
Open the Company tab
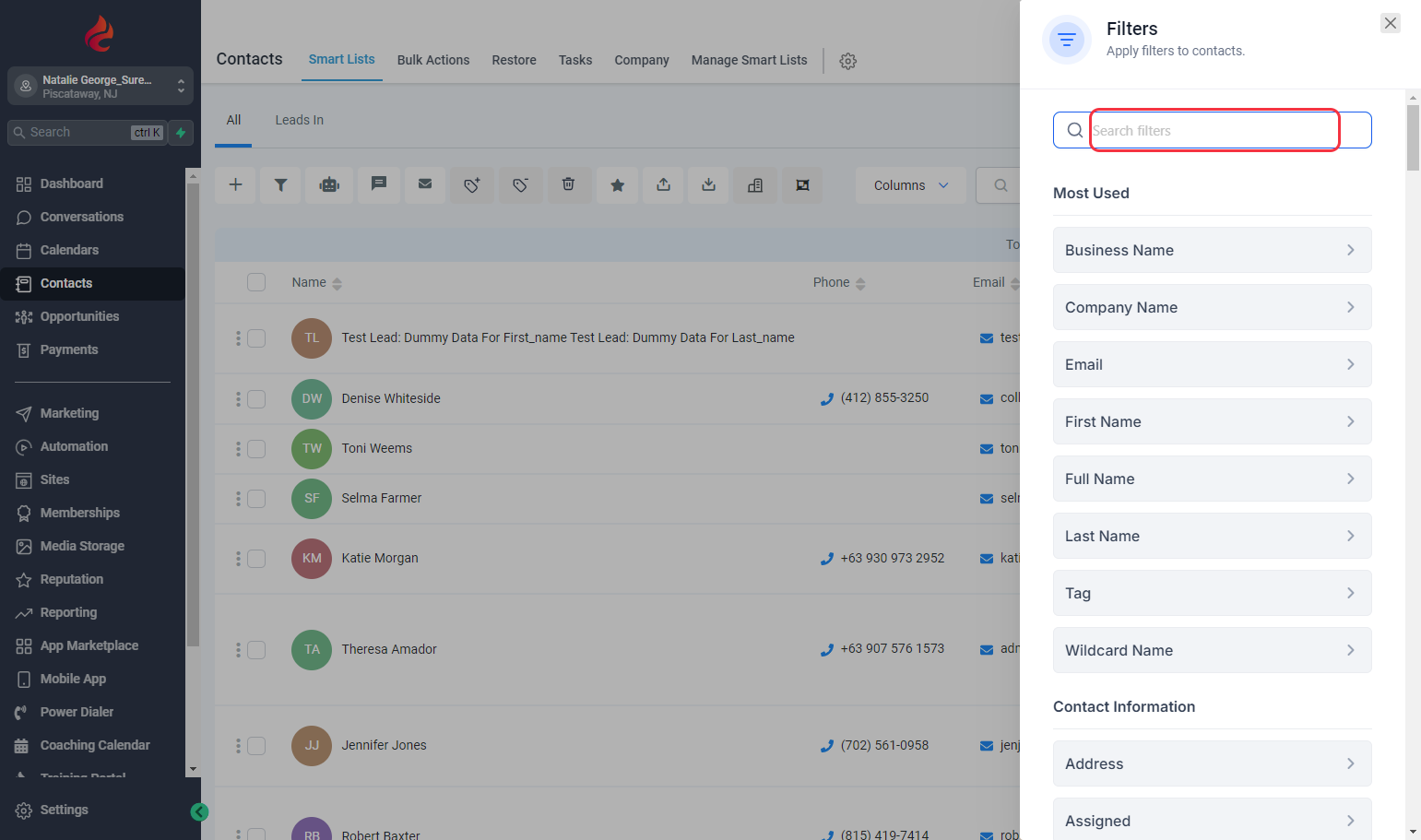[x=642, y=60]
